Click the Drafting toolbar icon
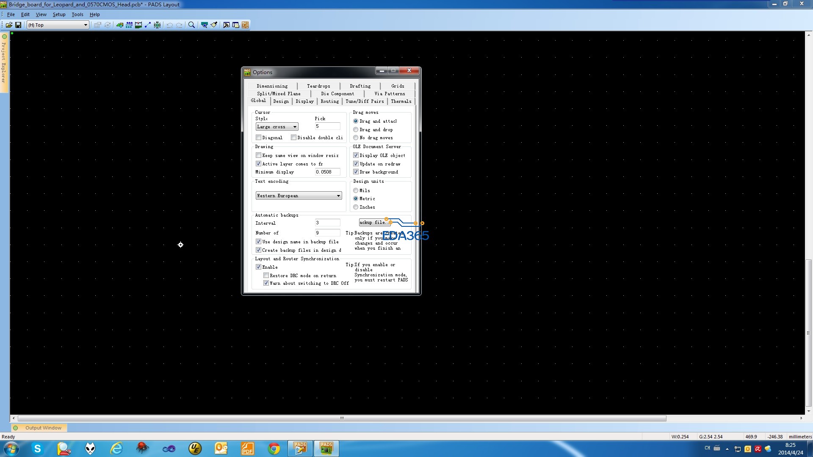 click(120, 25)
